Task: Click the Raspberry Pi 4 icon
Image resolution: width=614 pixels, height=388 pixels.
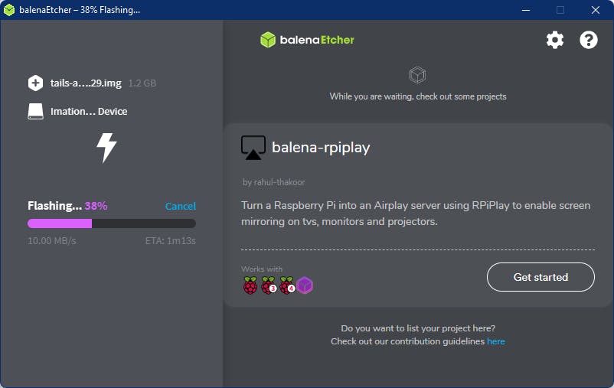Action: 286,285
